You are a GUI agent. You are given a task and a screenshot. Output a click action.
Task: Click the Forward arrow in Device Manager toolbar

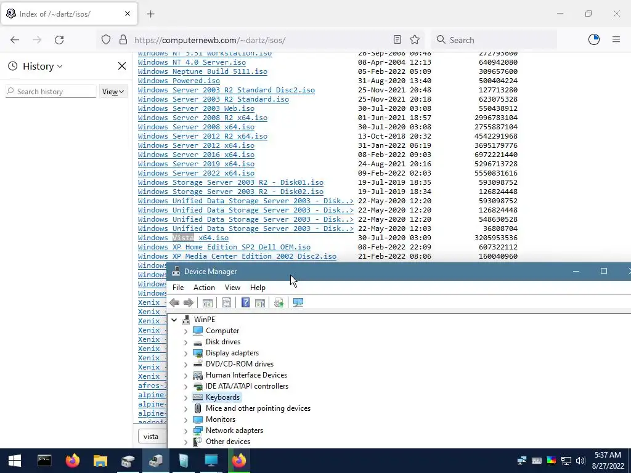(189, 302)
